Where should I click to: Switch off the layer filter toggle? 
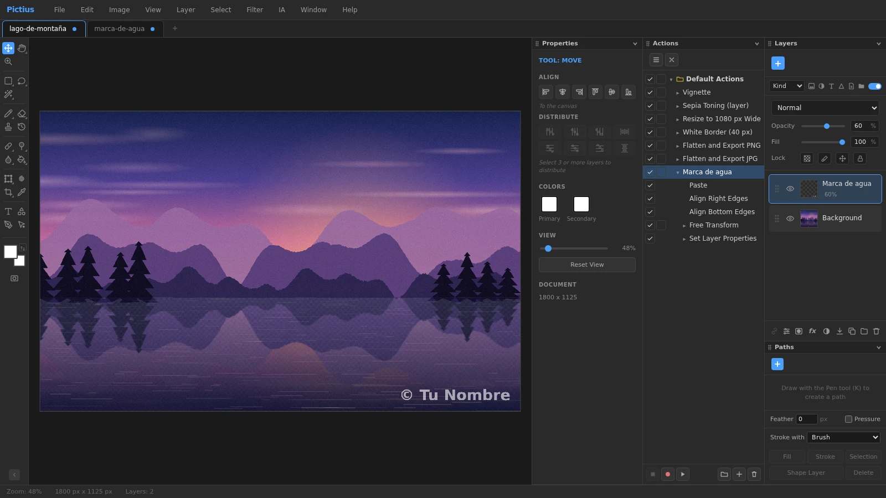click(x=875, y=86)
